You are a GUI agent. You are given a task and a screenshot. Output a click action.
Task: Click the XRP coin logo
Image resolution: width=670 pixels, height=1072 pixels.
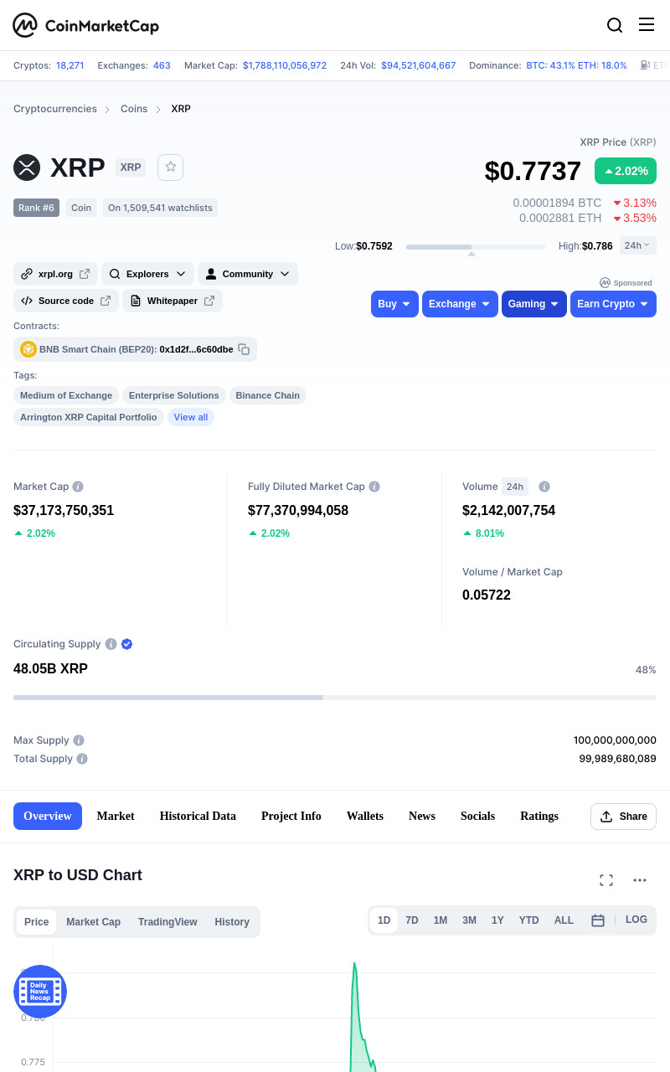(27, 167)
